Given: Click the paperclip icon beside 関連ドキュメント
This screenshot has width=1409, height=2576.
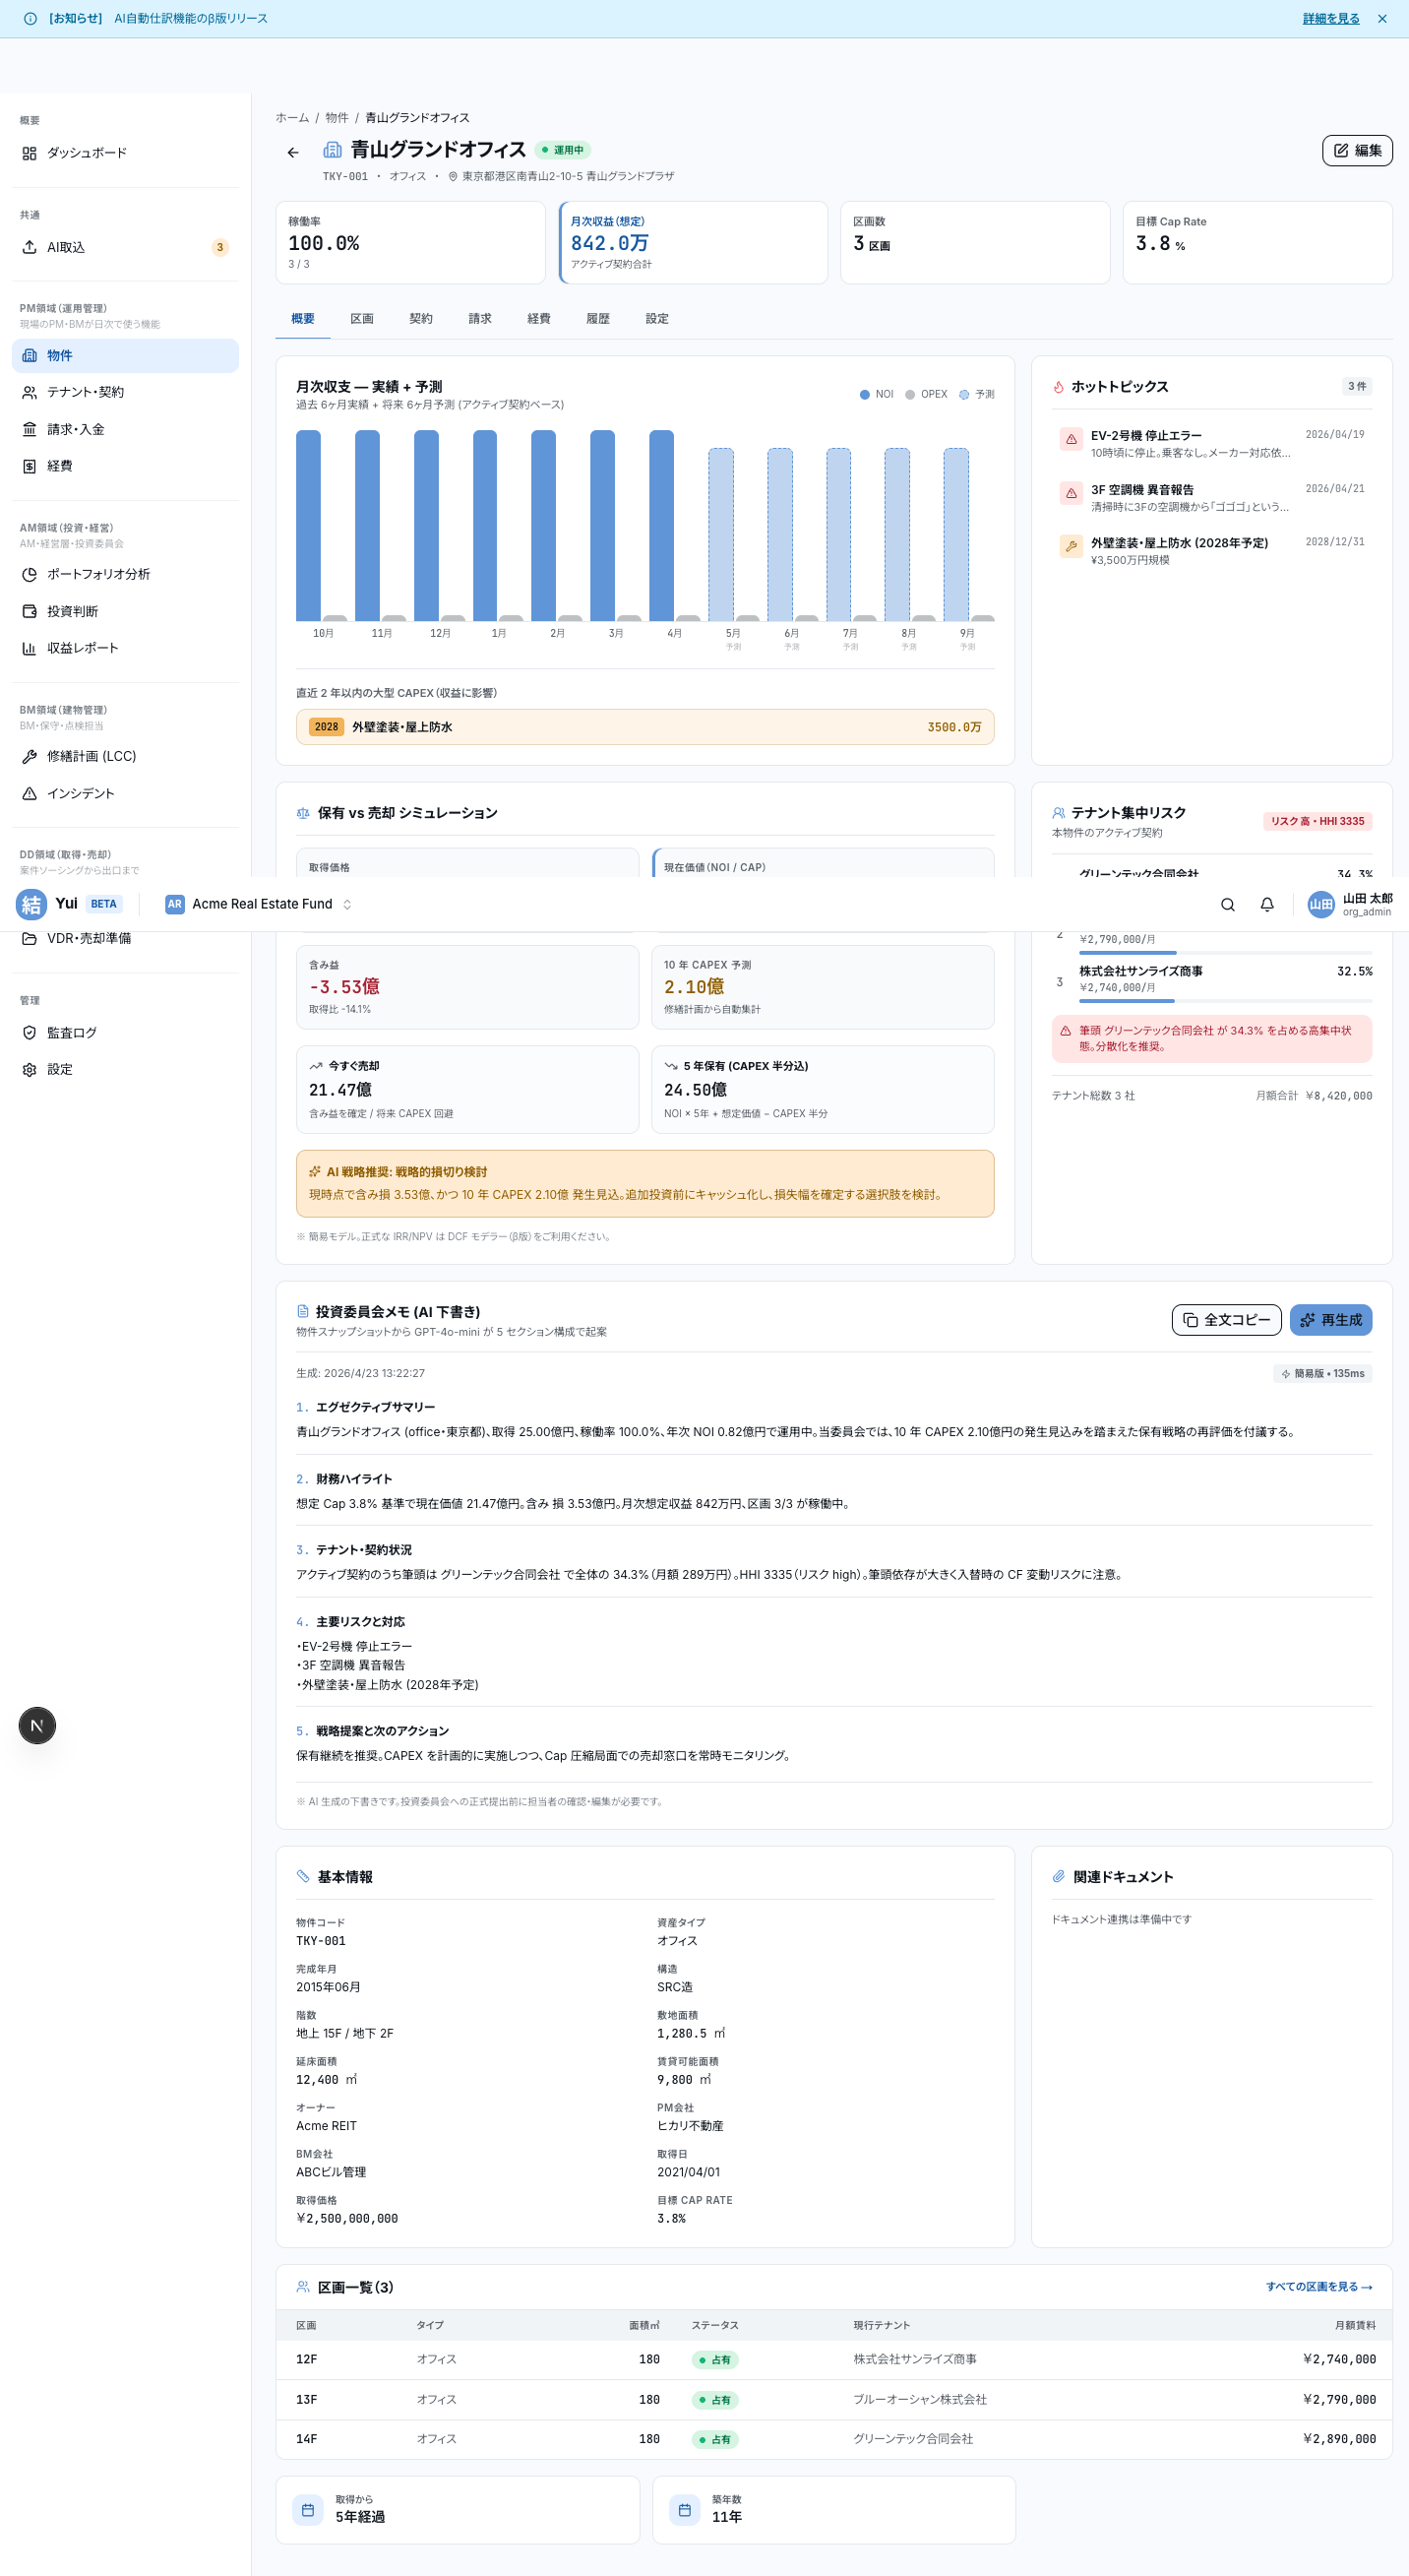Looking at the screenshot, I should tap(1059, 1877).
